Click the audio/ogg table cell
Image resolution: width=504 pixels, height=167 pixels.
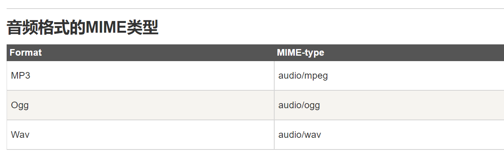coord(389,105)
